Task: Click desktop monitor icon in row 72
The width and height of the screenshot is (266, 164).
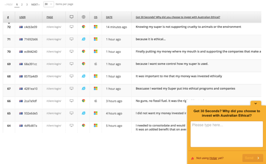Action: 72,27
